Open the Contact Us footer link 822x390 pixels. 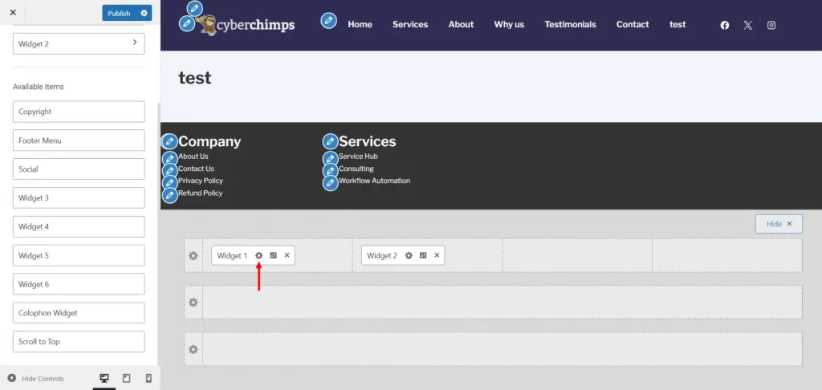tap(196, 169)
